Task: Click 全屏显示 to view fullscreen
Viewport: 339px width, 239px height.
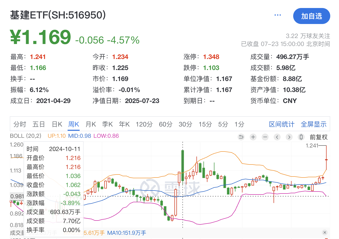Action: (313, 124)
